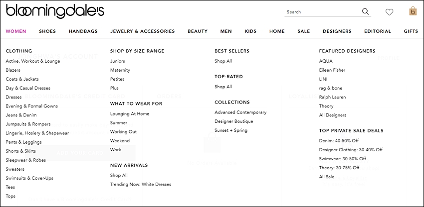Viewport: 424px width, 207px height.
Task: Open the DESIGNERS menu tab
Action: pyautogui.click(x=337, y=31)
